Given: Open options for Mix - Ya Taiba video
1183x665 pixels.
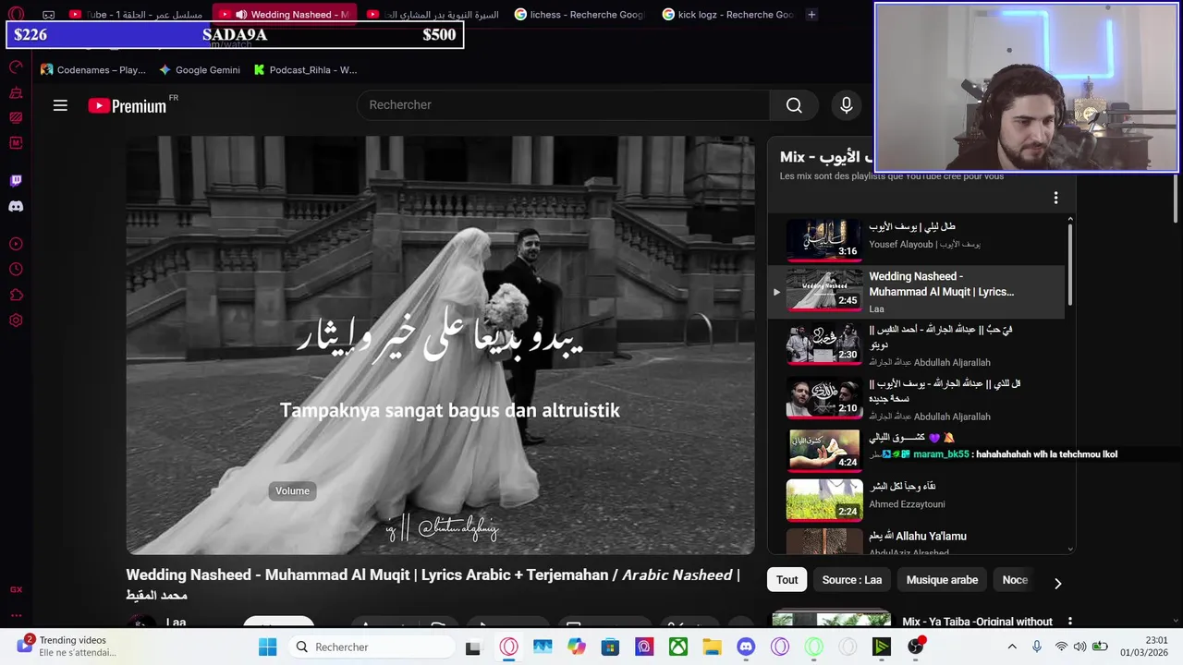Looking at the screenshot, I should coord(1069,622).
